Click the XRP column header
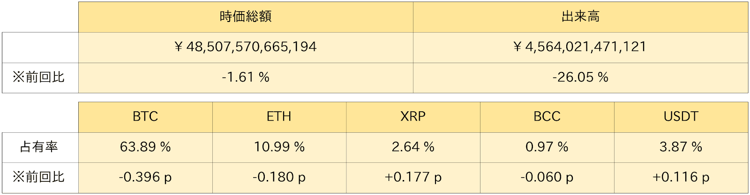This screenshot has width=750, height=195. [413, 116]
